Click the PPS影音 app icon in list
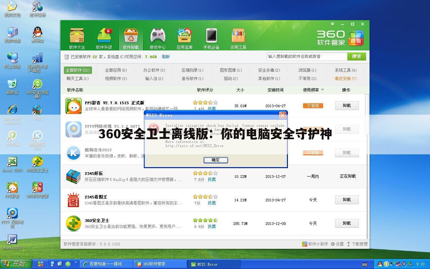This screenshot has height=269, width=430. [74, 106]
